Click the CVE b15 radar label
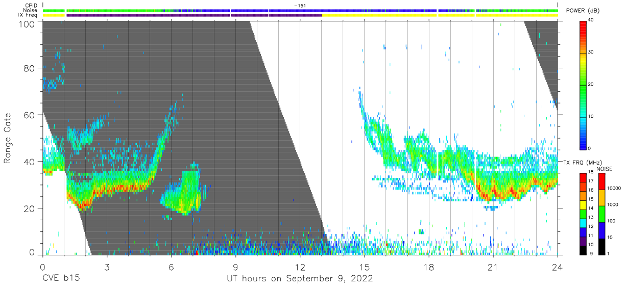The height and width of the screenshot is (289, 627). pos(61,279)
